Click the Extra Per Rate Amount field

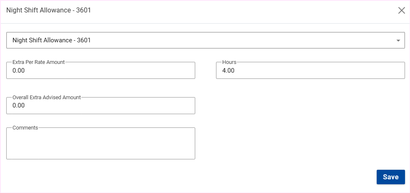pos(101,71)
